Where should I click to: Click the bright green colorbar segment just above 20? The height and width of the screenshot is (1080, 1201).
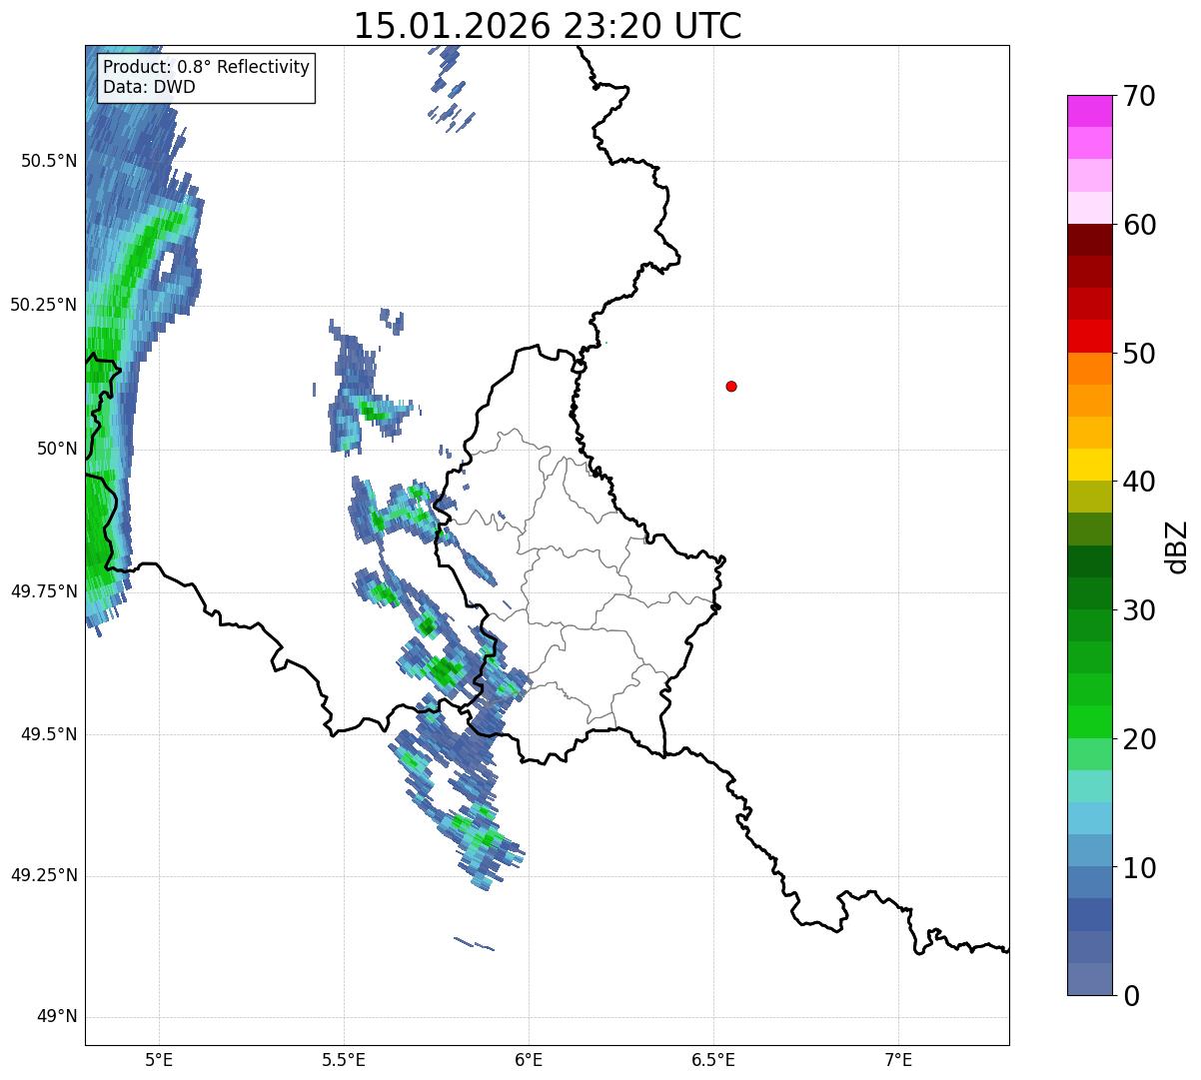click(1089, 721)
